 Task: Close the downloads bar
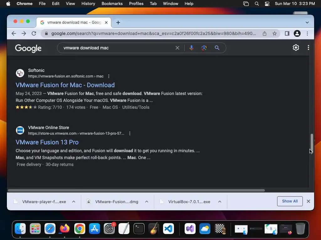click(x=308, y=202)
